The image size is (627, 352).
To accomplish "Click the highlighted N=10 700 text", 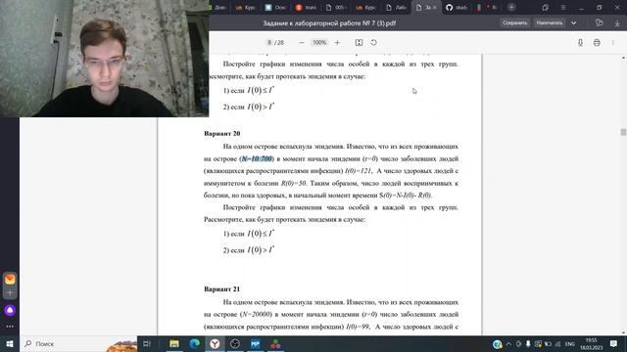I will [257, 158].
